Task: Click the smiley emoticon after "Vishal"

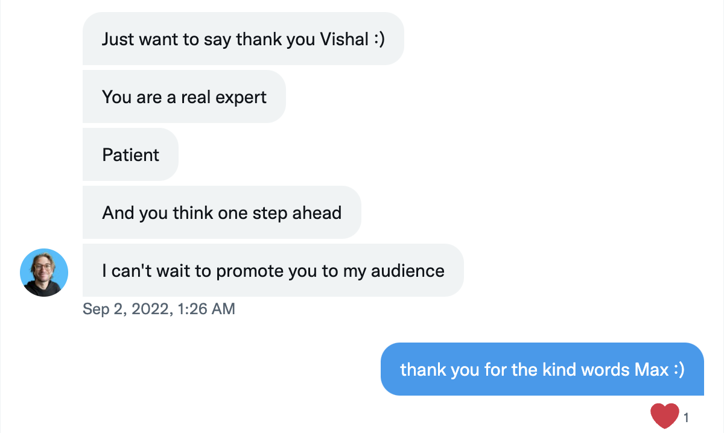Action: 378,39
